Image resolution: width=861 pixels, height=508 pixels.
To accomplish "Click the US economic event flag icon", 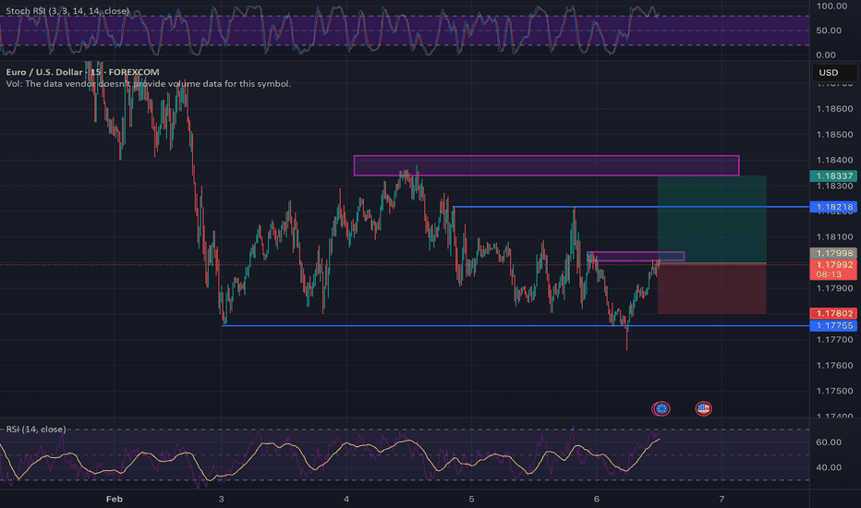I will (703, 408).
